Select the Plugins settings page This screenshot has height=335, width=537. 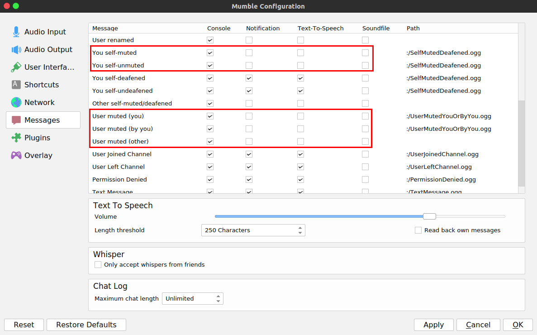43,138
